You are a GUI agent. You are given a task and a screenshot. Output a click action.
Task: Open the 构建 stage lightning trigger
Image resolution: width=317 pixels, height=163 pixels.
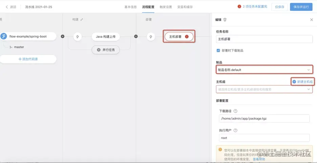[78, 37]
